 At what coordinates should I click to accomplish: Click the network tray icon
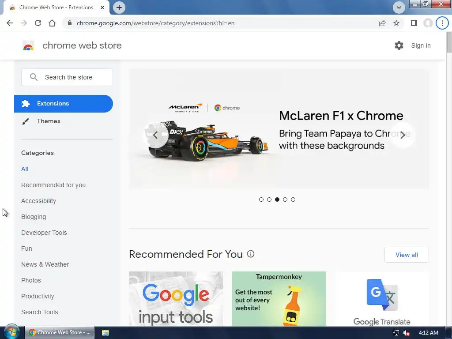pos(396,333)
